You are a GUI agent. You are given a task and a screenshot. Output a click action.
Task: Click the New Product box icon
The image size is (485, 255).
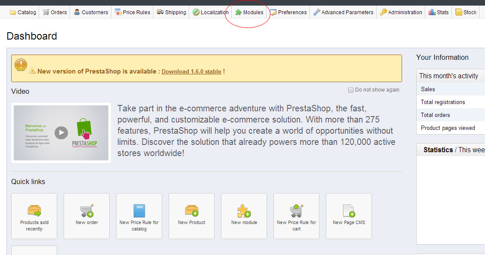pos(191,210)
